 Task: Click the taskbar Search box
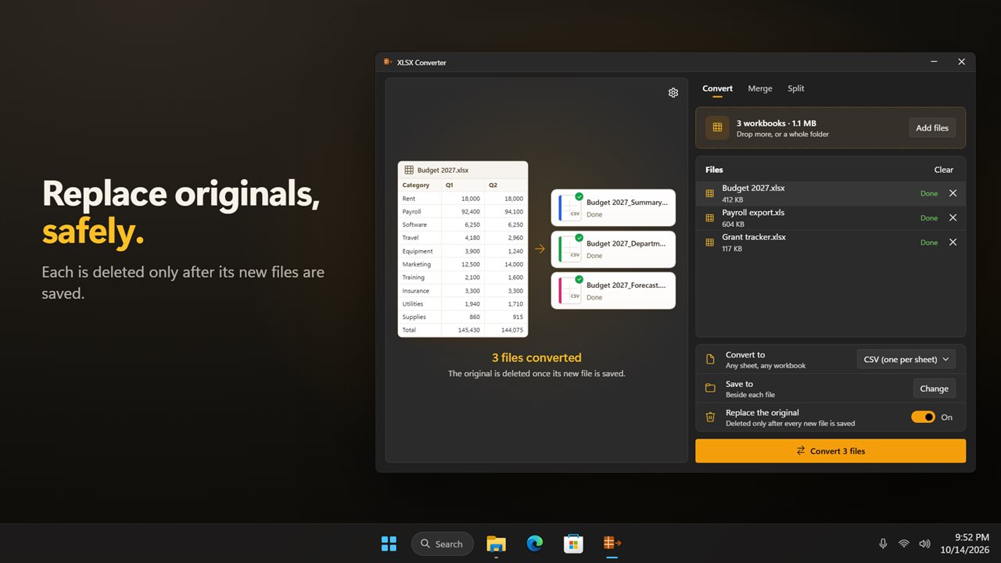(442, 543)
